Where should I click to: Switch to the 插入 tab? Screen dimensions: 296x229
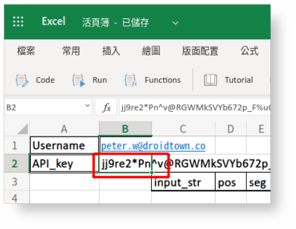(111, 51)
